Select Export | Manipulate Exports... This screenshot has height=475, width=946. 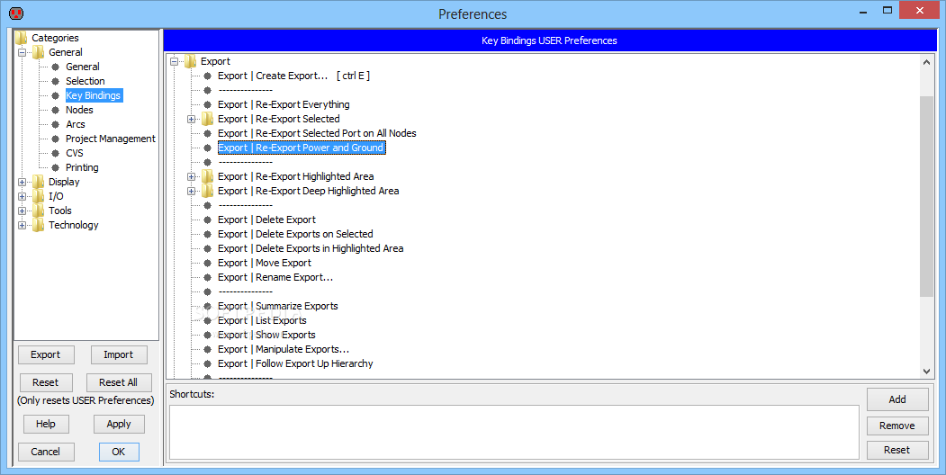284,350
